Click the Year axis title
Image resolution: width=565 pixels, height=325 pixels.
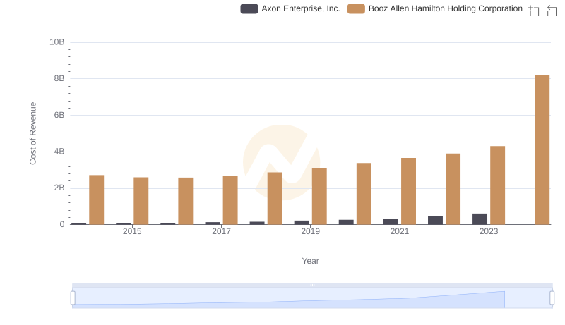coord(310,261)
